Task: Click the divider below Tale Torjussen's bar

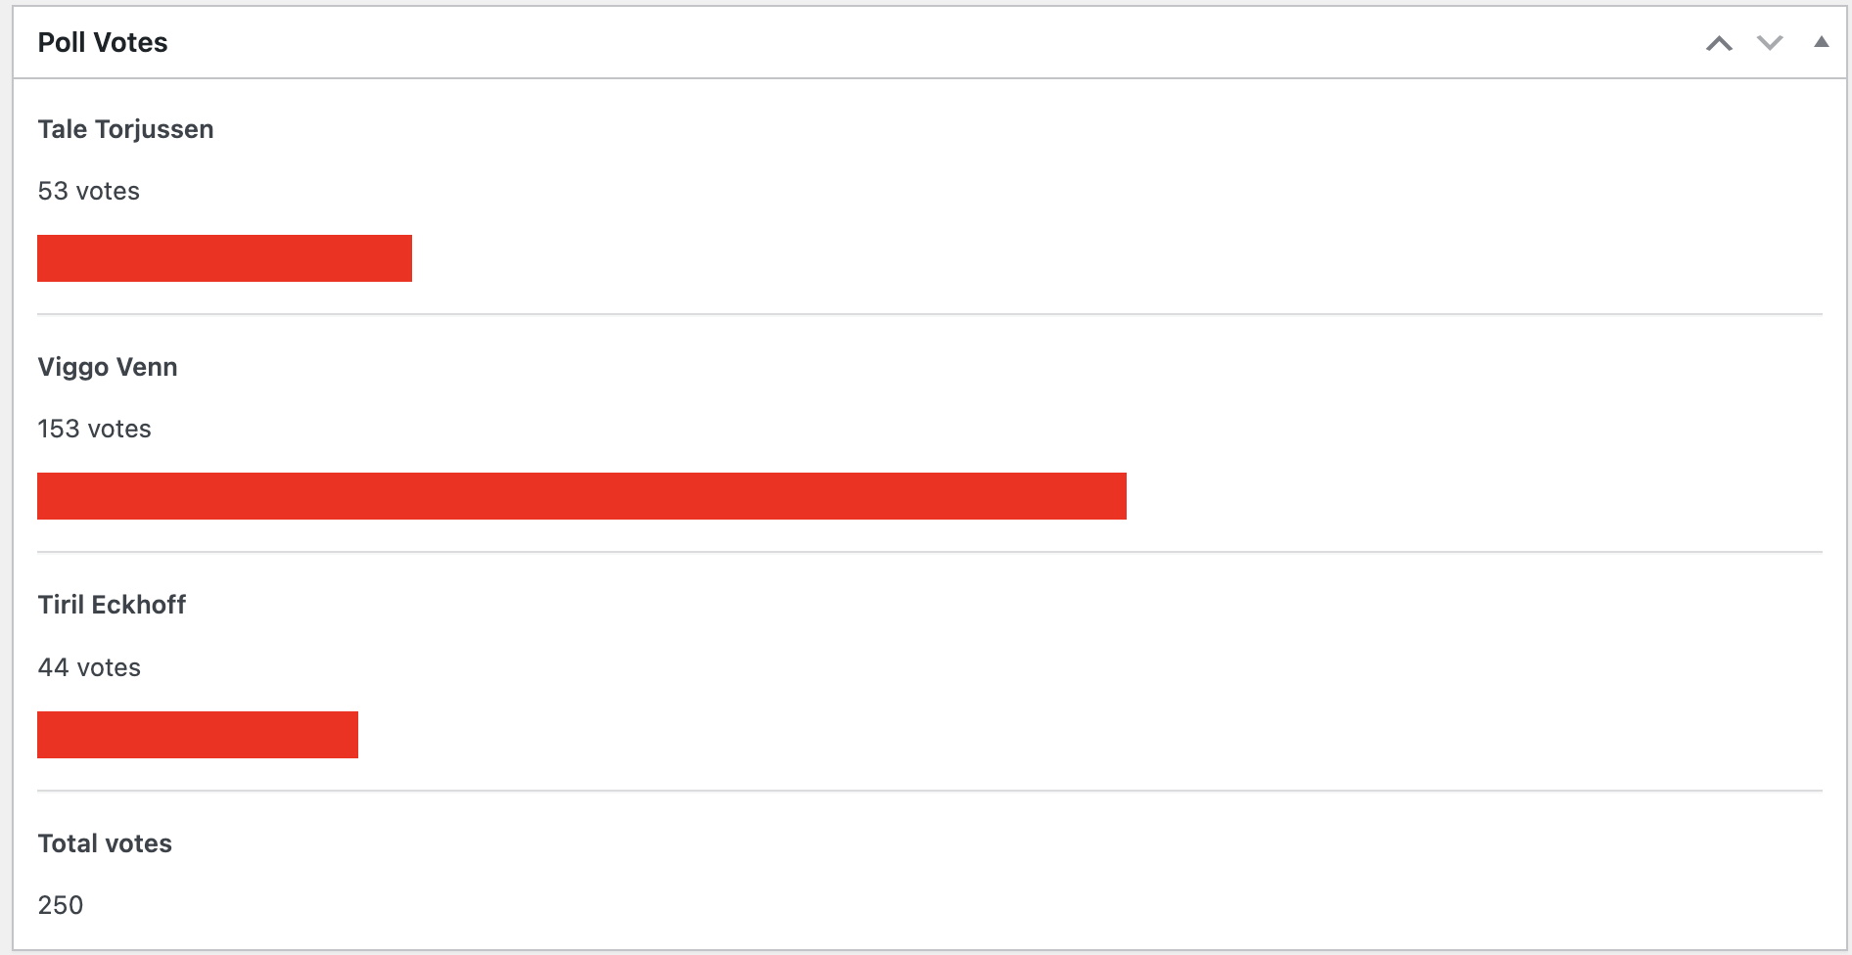Action: coord(930,314)
